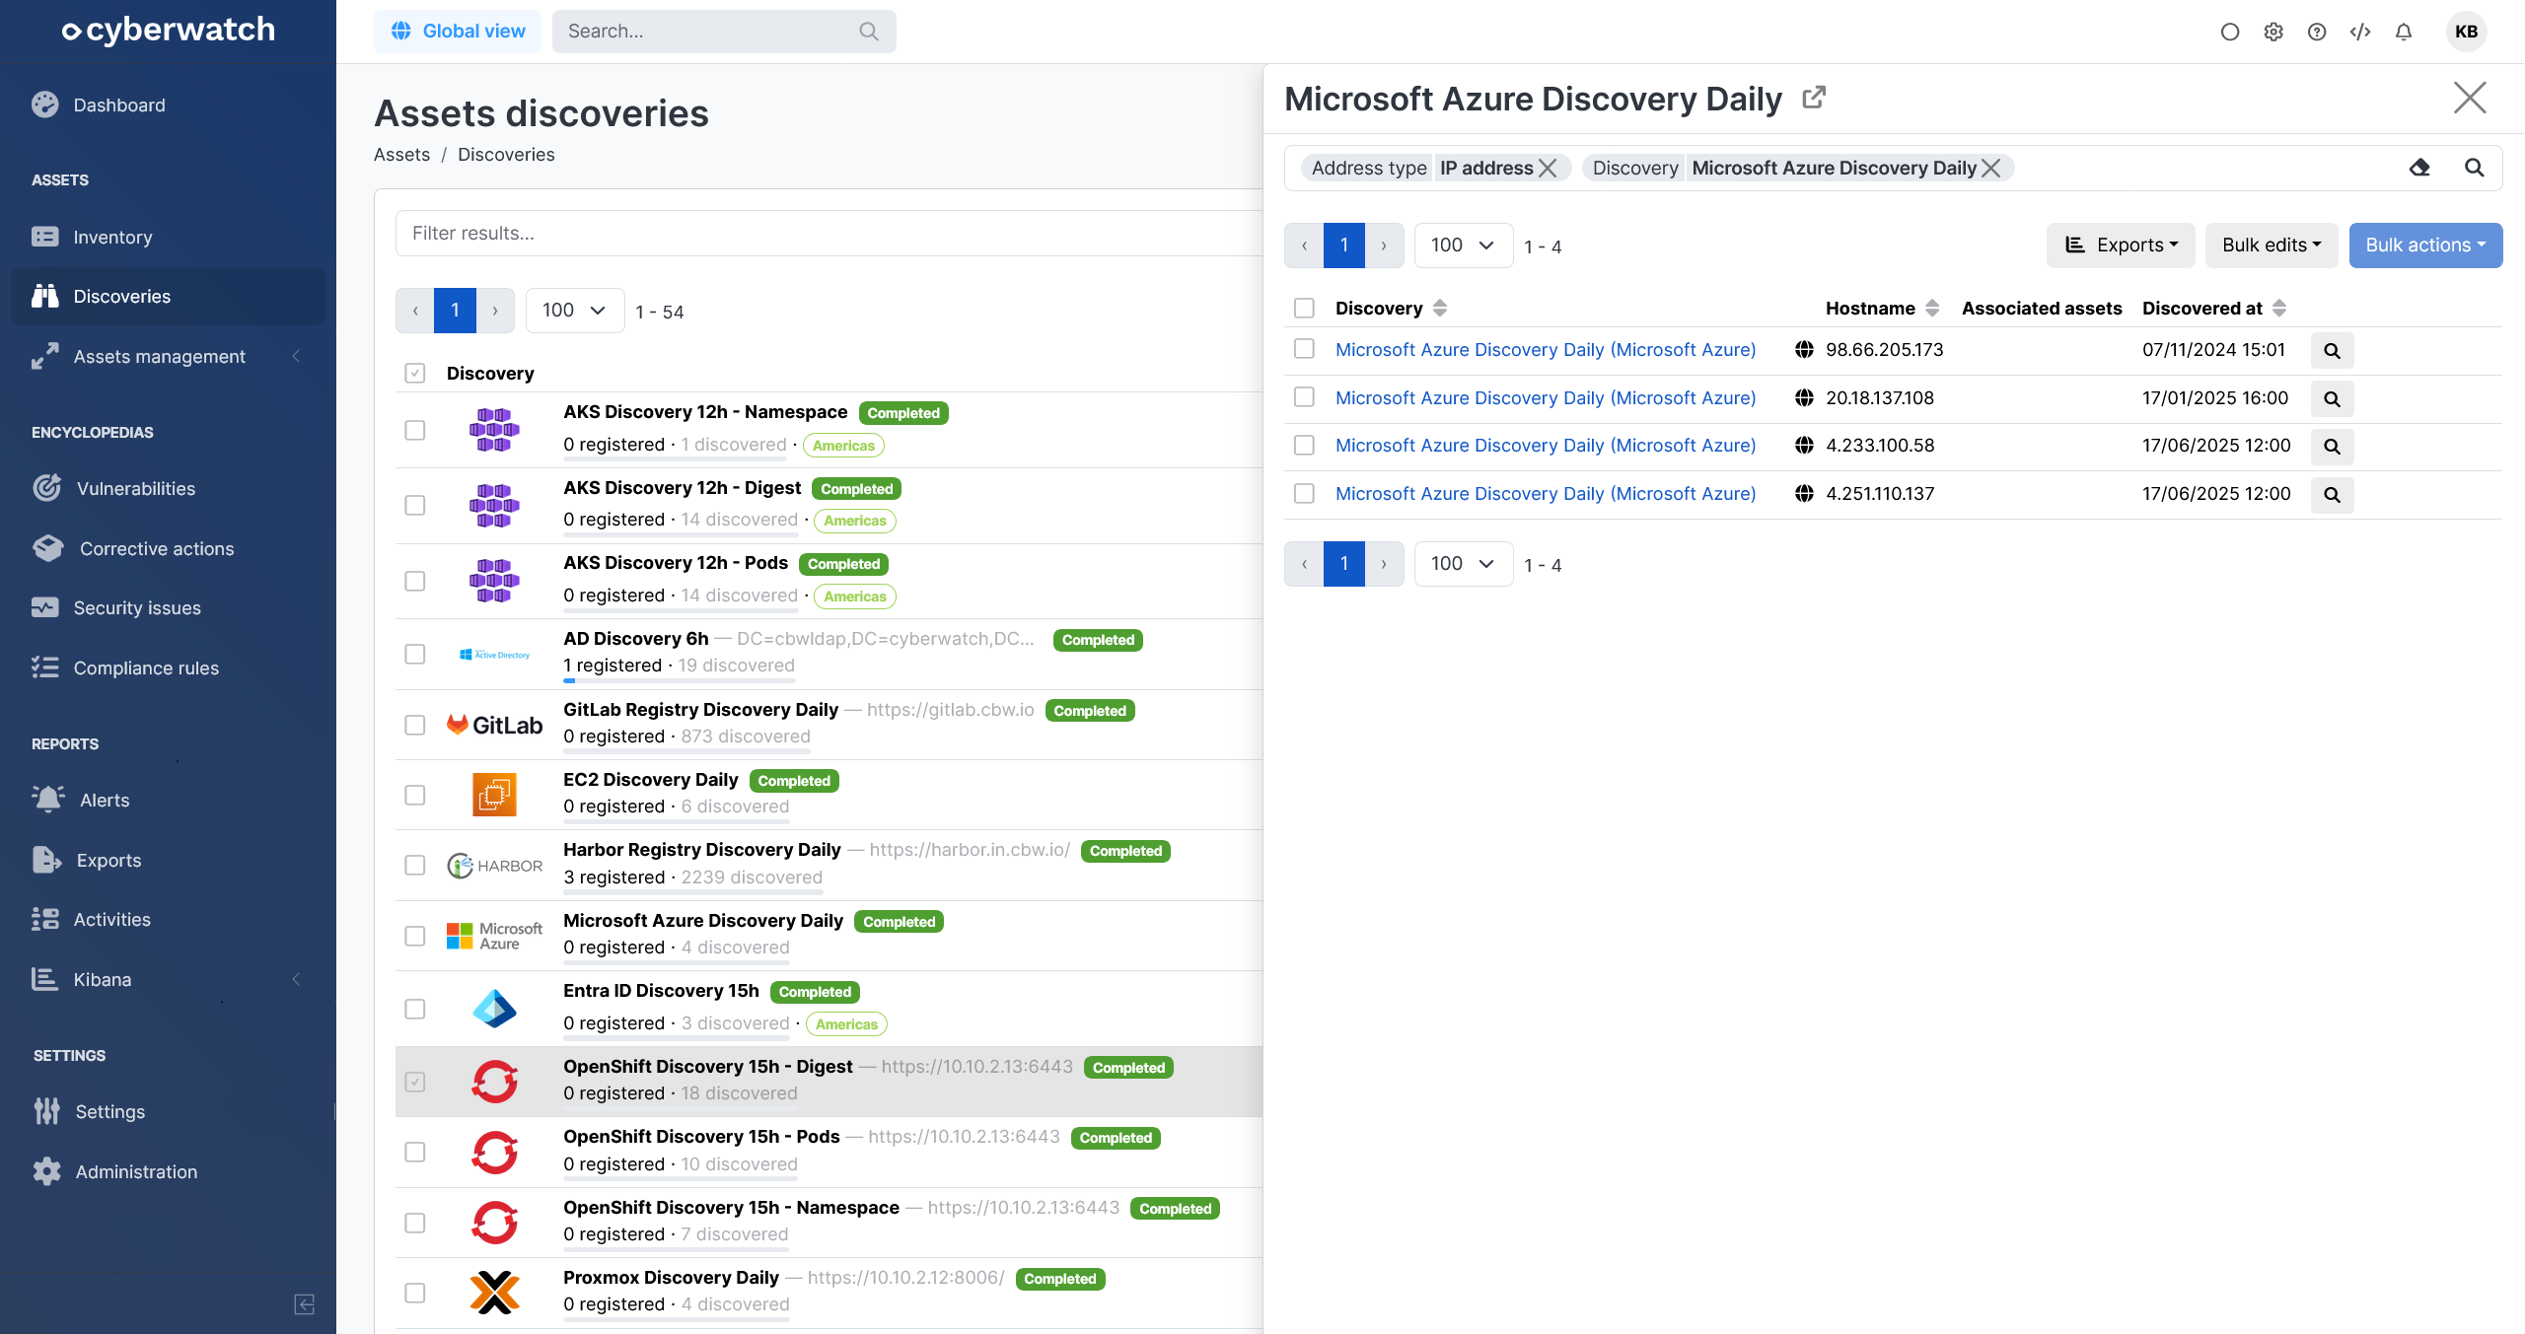Open discovery link for host 98.66.205.173
Viewport: 2525px width, 1334px height.
[x=1546, y=349]
